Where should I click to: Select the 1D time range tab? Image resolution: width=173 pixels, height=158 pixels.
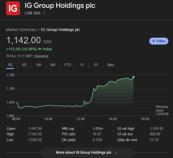point(10,65)
